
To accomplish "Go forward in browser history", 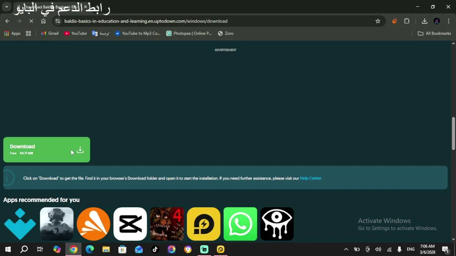I will pyautogui.click(x=20, y=21).
